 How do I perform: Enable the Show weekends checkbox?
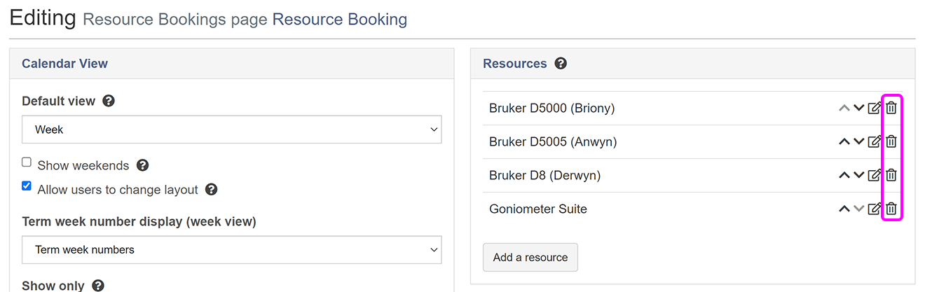[27, 162]
